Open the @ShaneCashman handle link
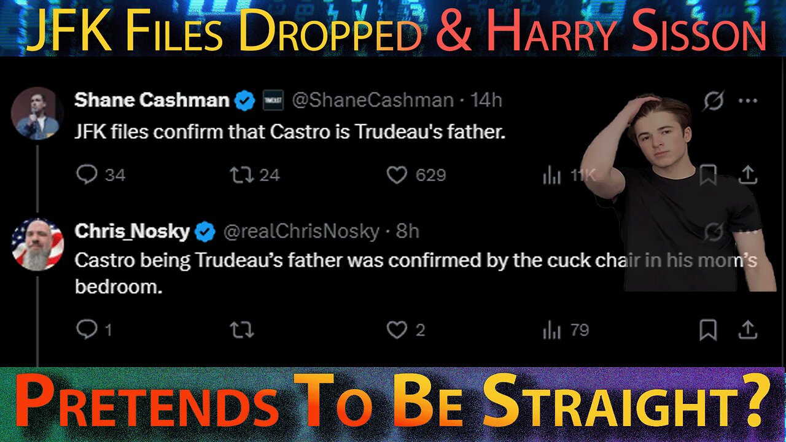The width and height of the screenshot is (786, 442). 373,100
